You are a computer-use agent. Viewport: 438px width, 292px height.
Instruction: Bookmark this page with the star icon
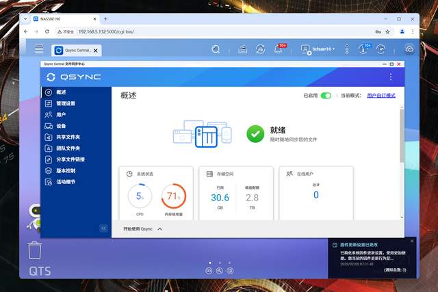click(387, 32)
